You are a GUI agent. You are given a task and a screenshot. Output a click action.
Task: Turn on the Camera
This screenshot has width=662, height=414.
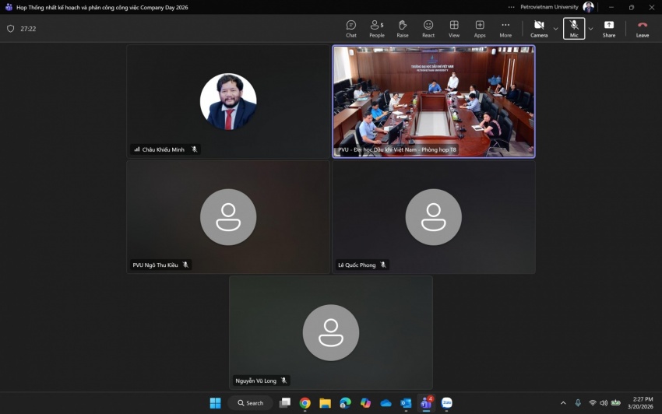[x=539, y=29]
